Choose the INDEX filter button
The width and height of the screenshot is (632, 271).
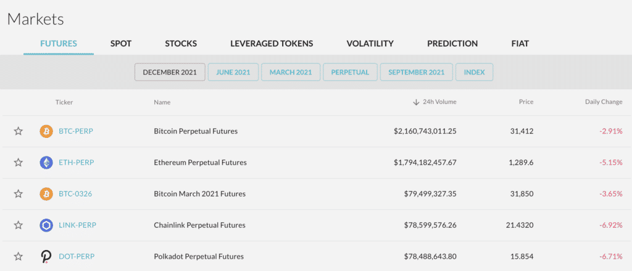click(474, 72)
